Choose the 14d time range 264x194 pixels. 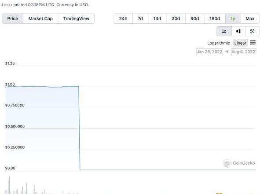(x=157, y=18)
